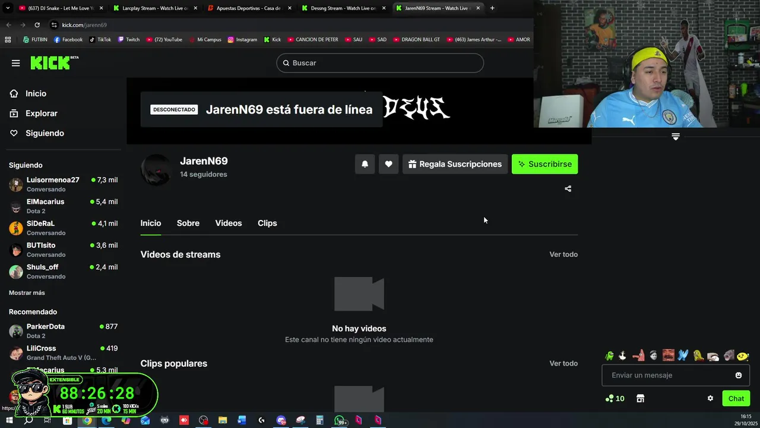Open Luisormenoa27 followed channel
This screenshot has width=760, height=428.
point(63,184)
